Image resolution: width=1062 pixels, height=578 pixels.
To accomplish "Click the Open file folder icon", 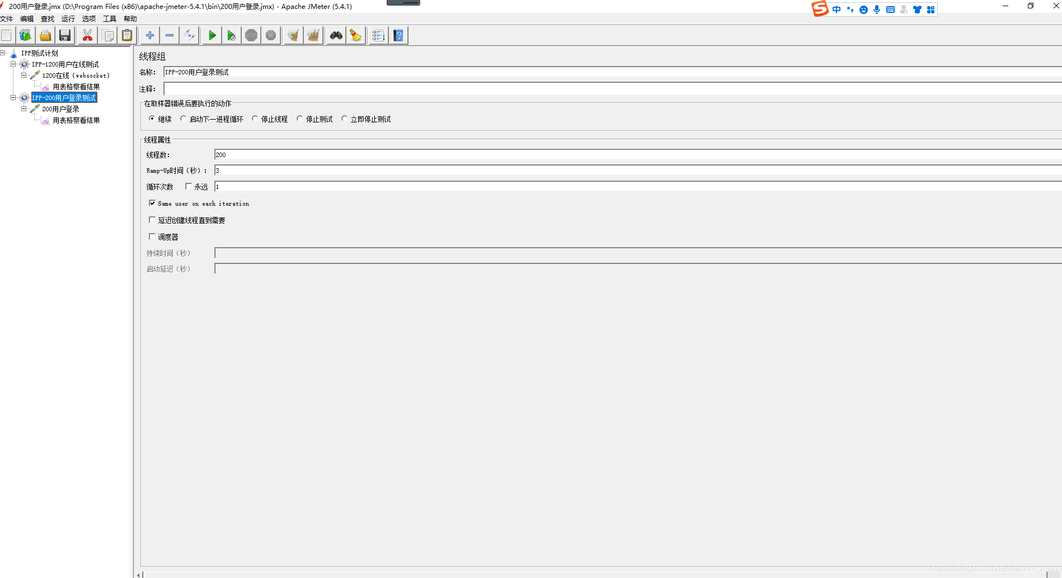I will 45,35.
